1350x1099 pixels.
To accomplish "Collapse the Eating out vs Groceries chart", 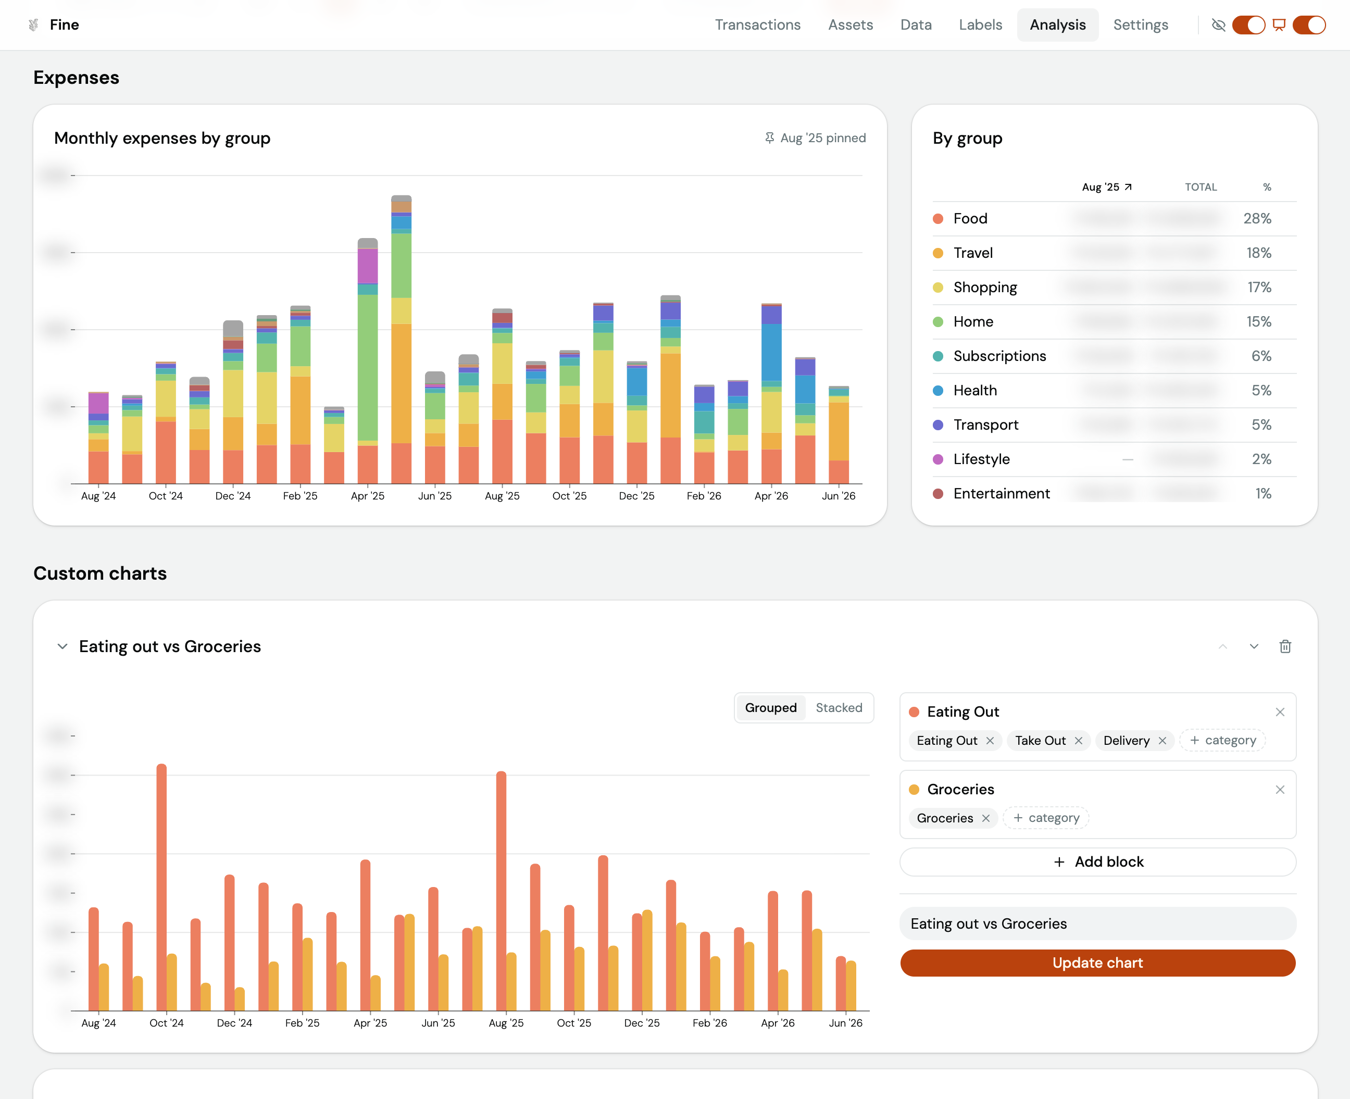I will [x=62, y=646].
